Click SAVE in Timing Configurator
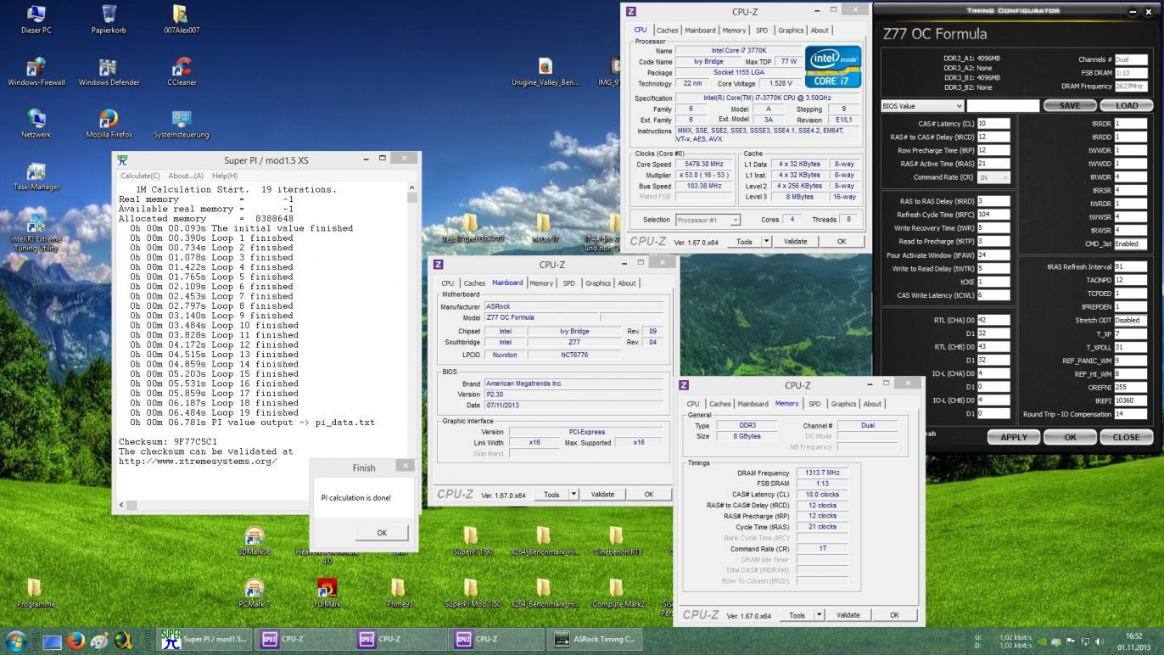The height and width of the screenshot is (655, 1164). coord(1070,106)
